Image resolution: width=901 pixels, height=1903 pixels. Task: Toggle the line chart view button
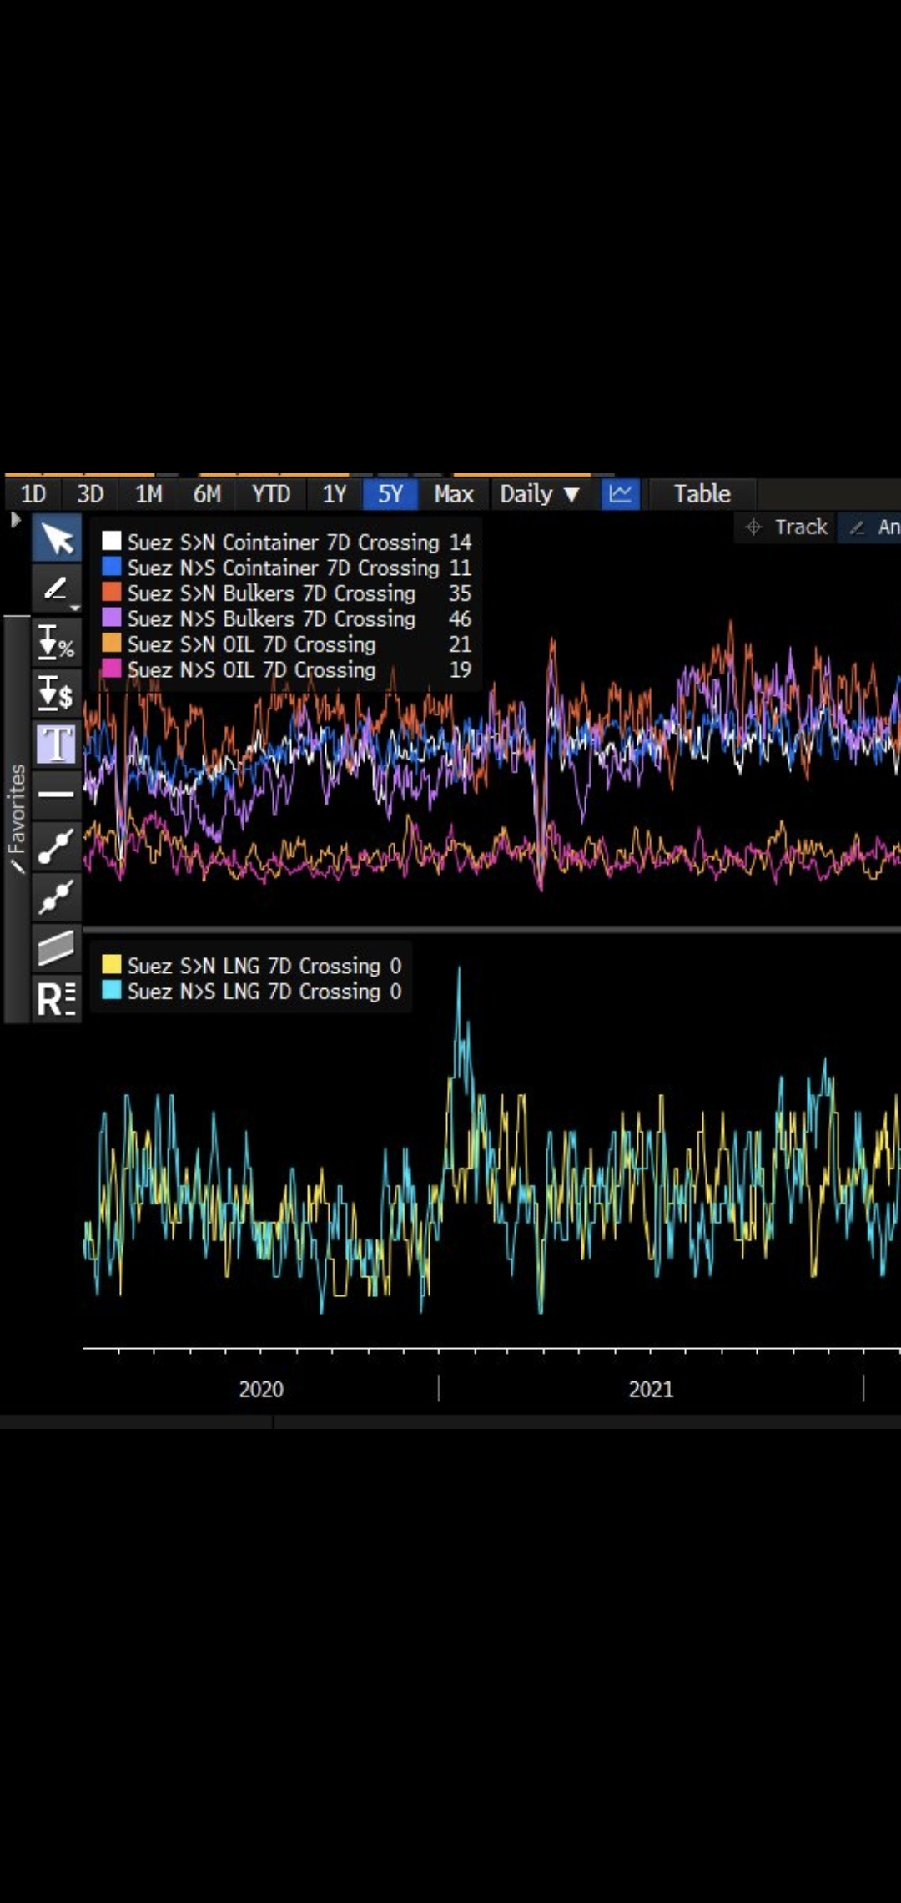coord(620,494)
